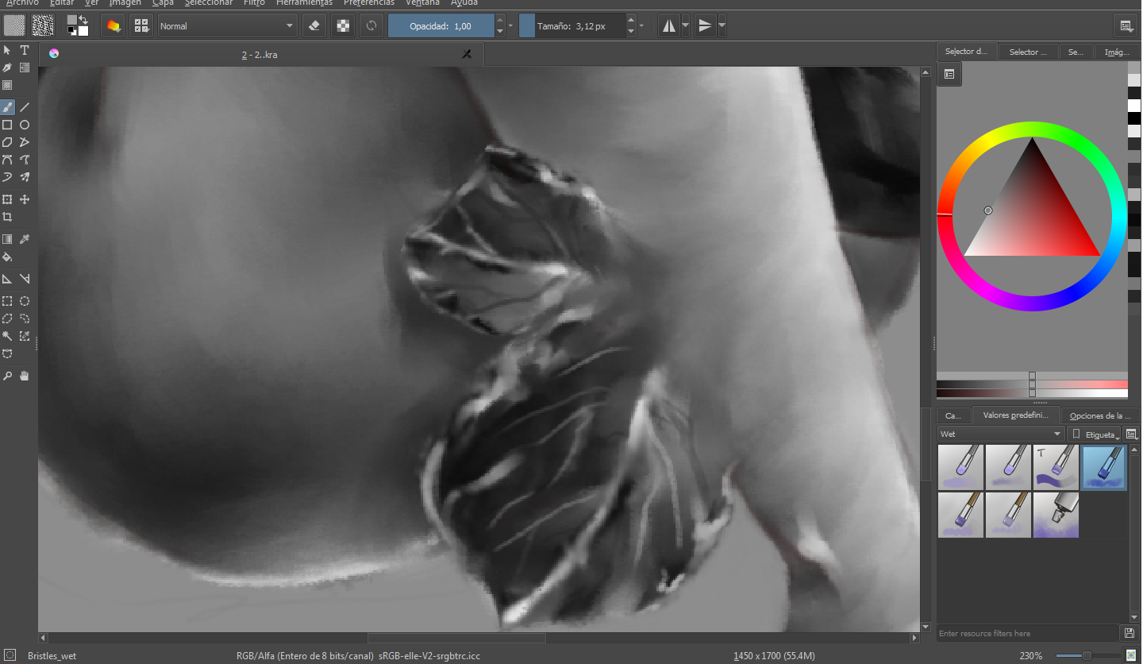This screenshot has width=1143, height=664.
Task: Select the move layer tool
Action: [25, 199]
